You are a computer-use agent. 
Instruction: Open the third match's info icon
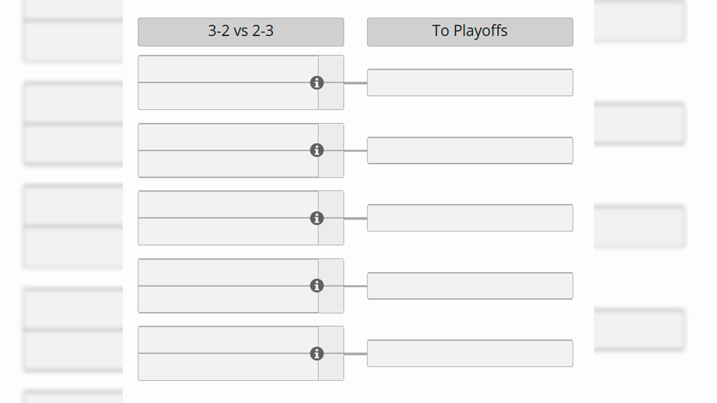pyautogui.click(x=317, y=219)
